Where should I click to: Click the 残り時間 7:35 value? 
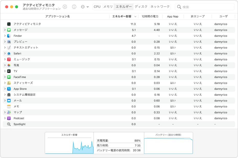(138, 146)
